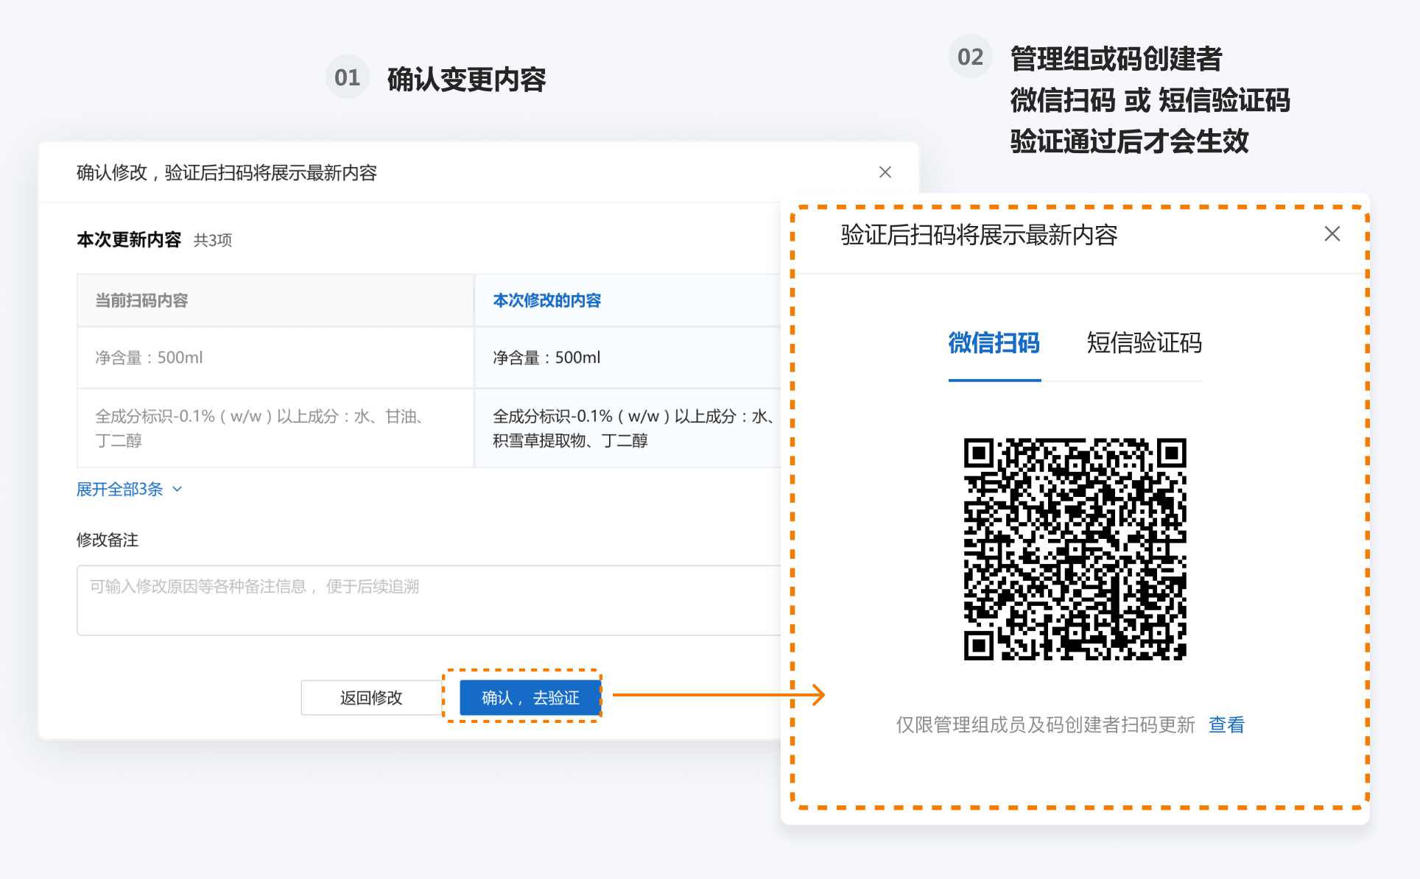Click the 01 step number badge
Screen dimensions: 1420x879
pos(347,77)
